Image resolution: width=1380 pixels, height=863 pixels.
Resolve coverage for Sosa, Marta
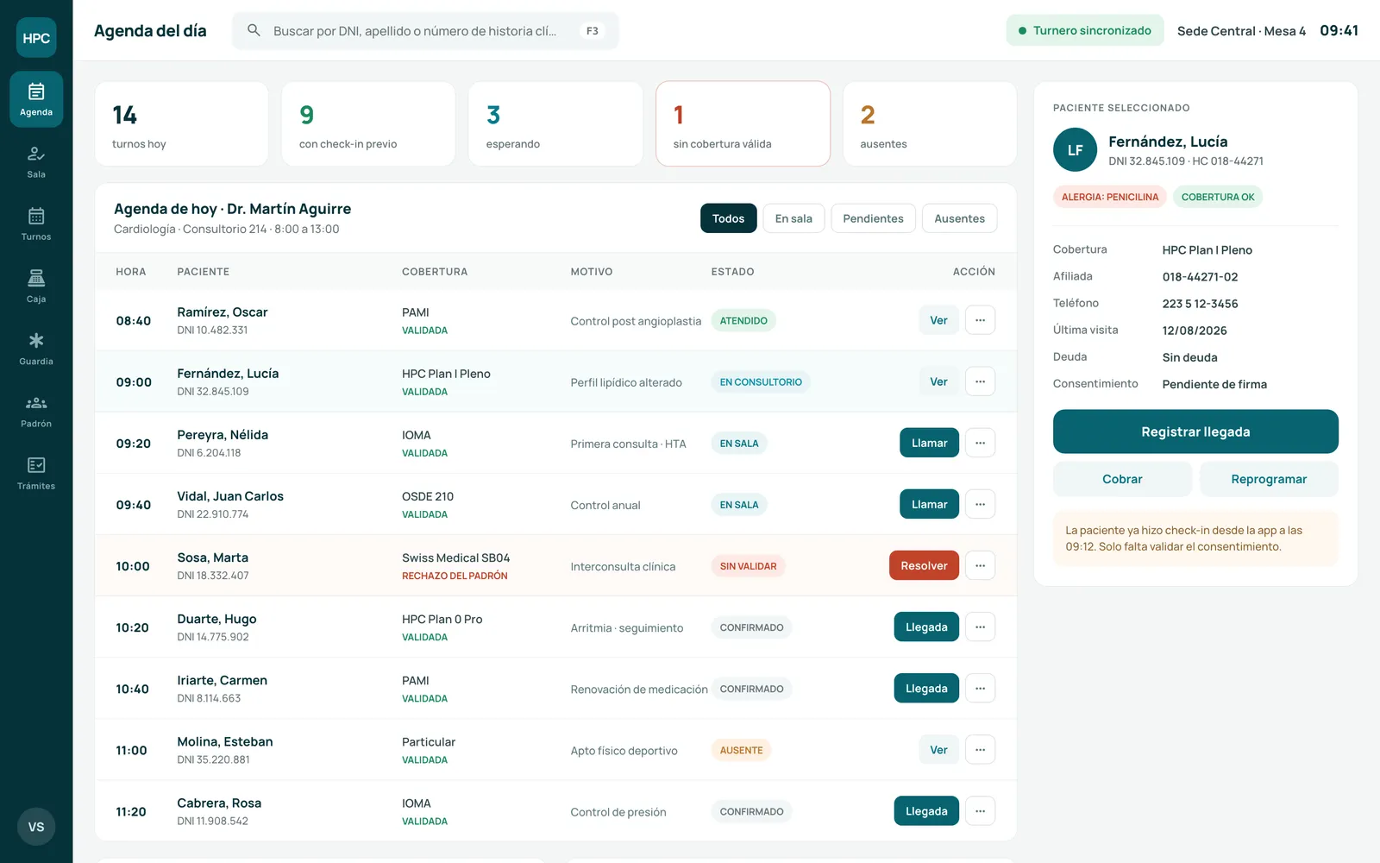point(924,565)
